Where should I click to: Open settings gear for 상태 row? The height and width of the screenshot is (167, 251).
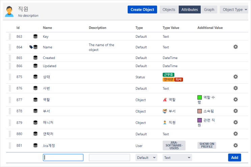point(235,77)
